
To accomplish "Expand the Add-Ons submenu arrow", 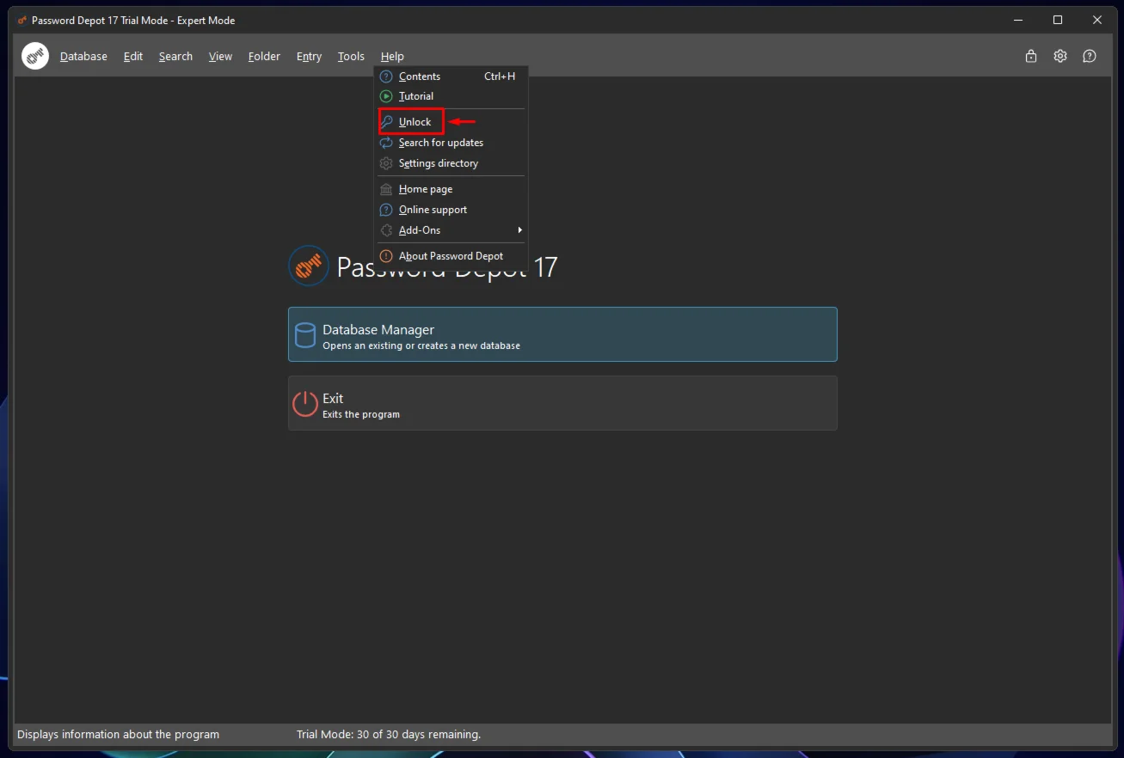I will click(x=519, y=230).
